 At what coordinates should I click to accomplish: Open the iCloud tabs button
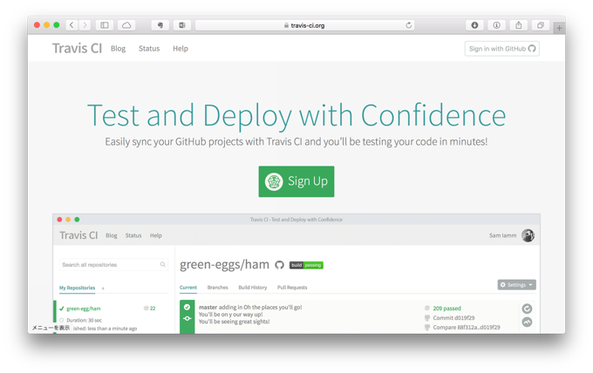click(x=126, y=25)
